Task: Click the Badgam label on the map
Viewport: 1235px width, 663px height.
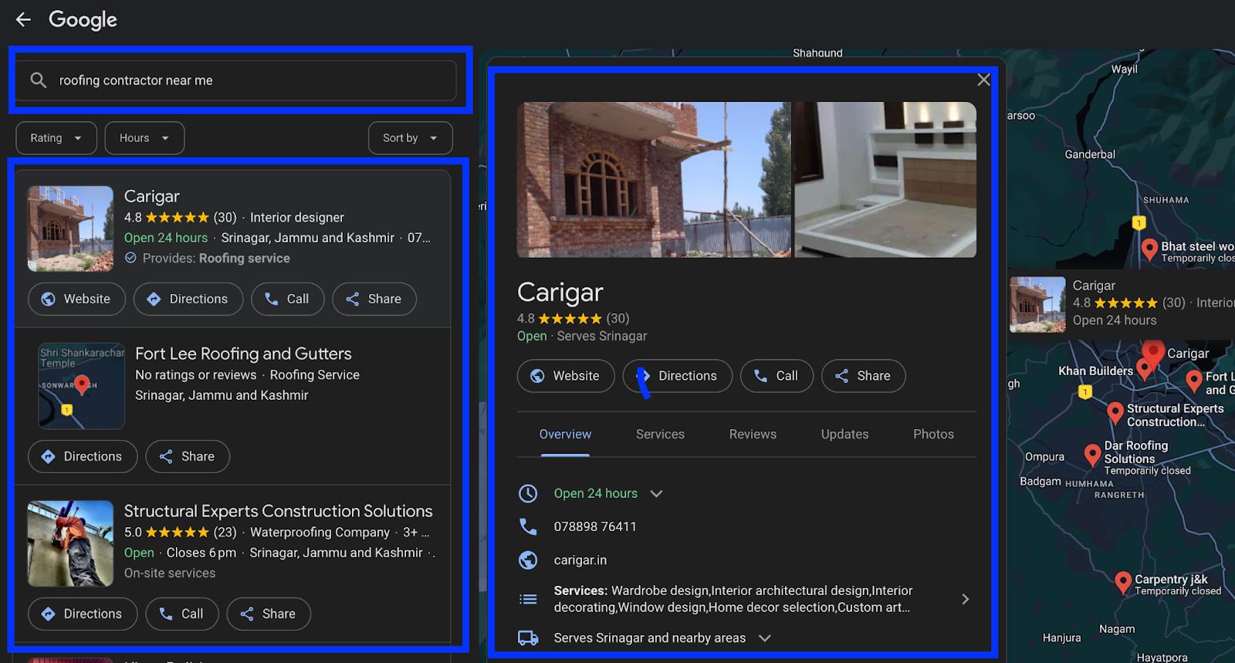Action: (x=1040, y=481)
